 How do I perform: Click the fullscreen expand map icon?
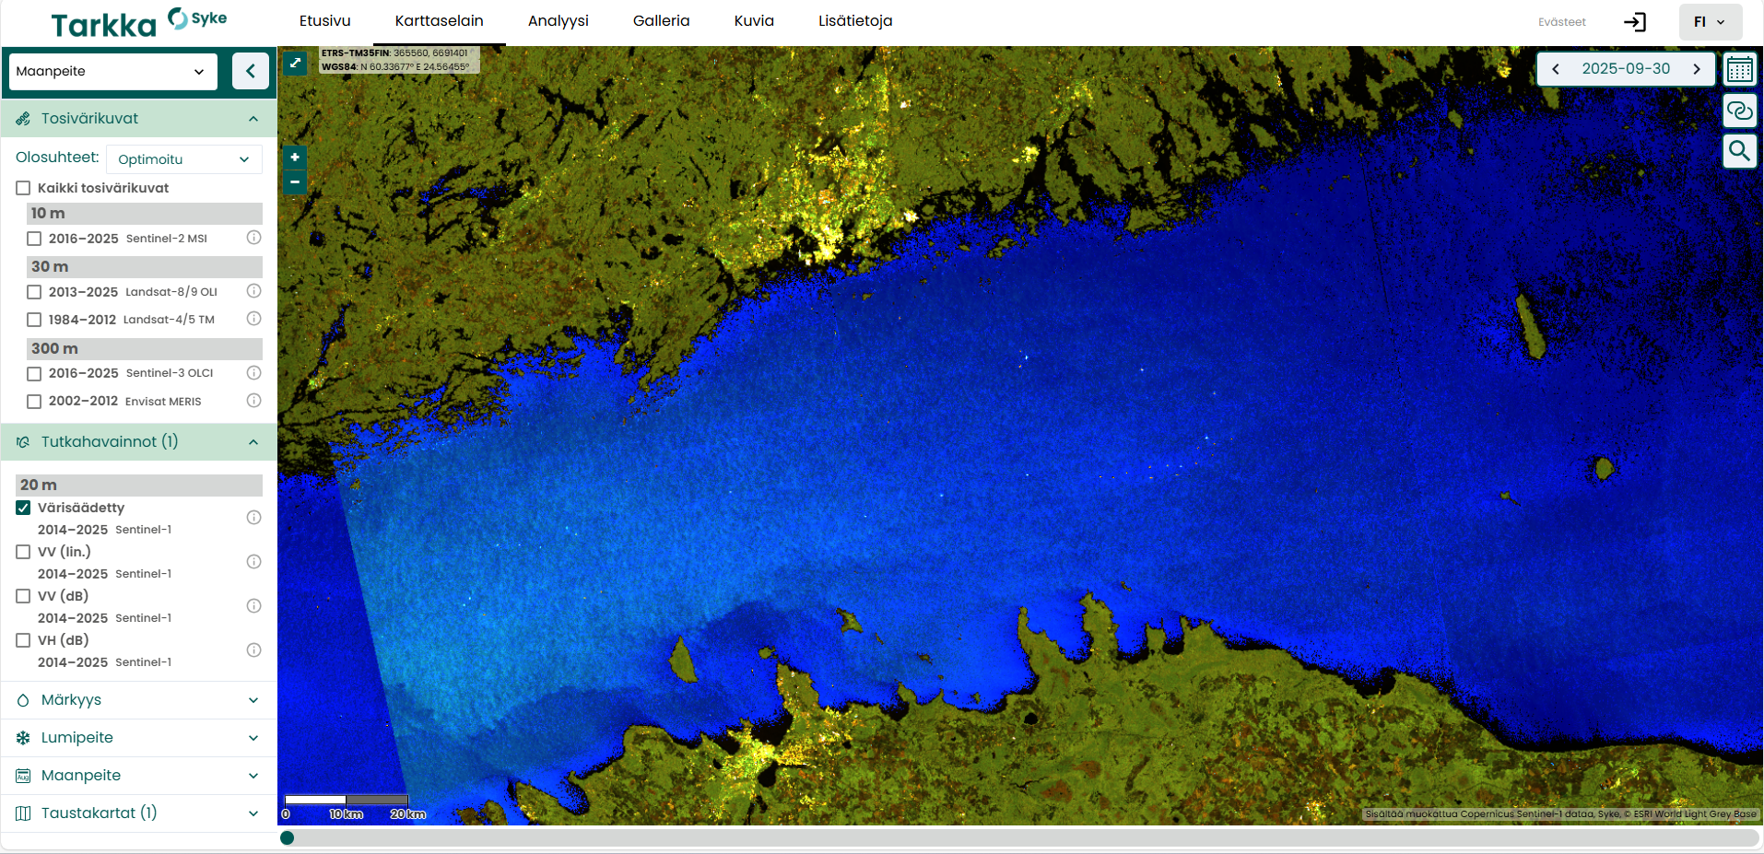(295, 63)
